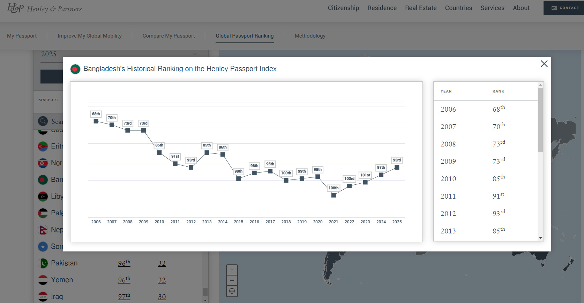584x303 pixels.
Task: Click the YEAR column header
Action: (446, 91)
